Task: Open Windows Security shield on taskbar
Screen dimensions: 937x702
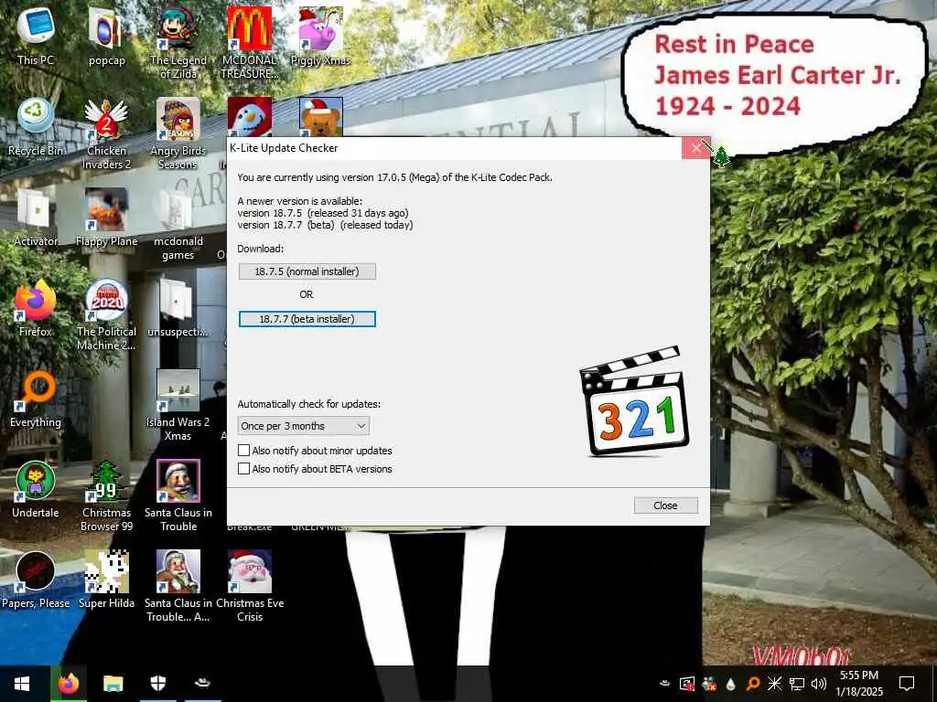Action: click(x=157, y=684)
